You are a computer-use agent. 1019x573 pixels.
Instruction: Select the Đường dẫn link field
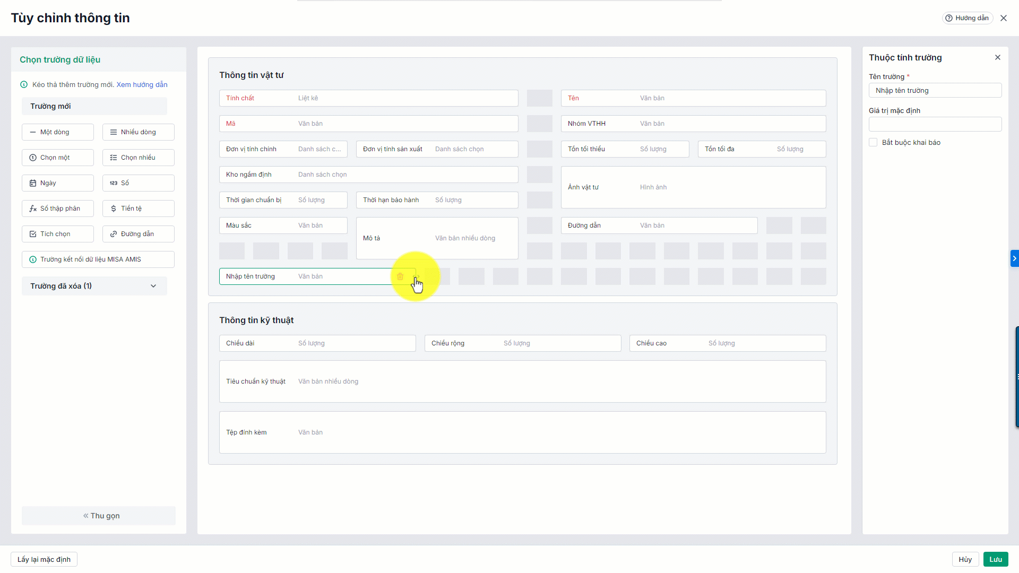138,234
